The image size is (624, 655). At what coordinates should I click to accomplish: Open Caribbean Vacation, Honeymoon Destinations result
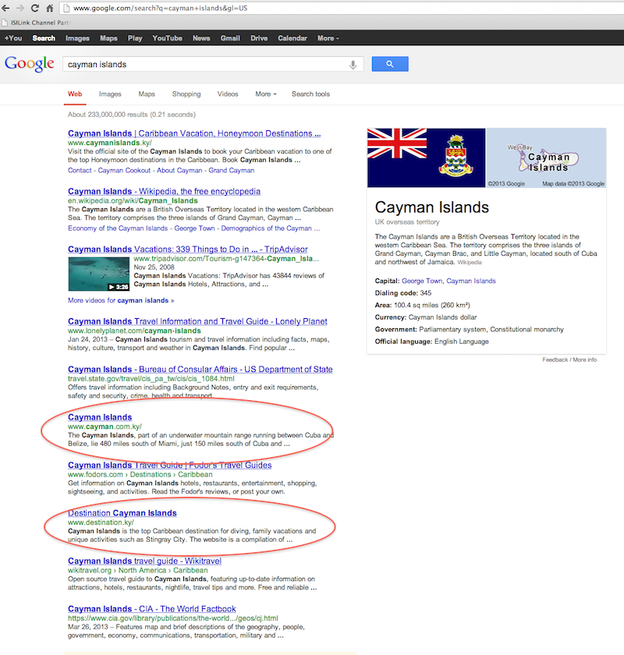[194, 133]
